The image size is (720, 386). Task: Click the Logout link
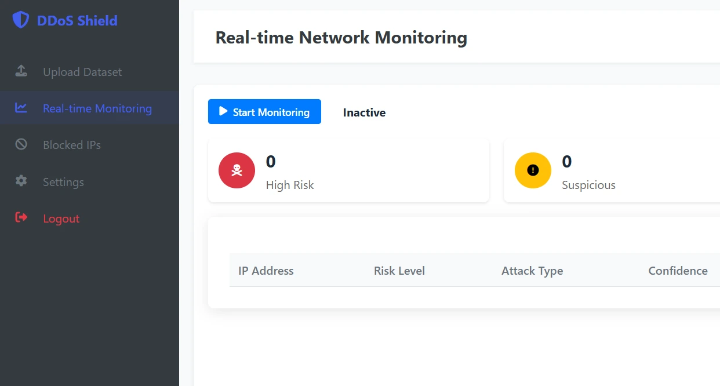tap(61, 219)
